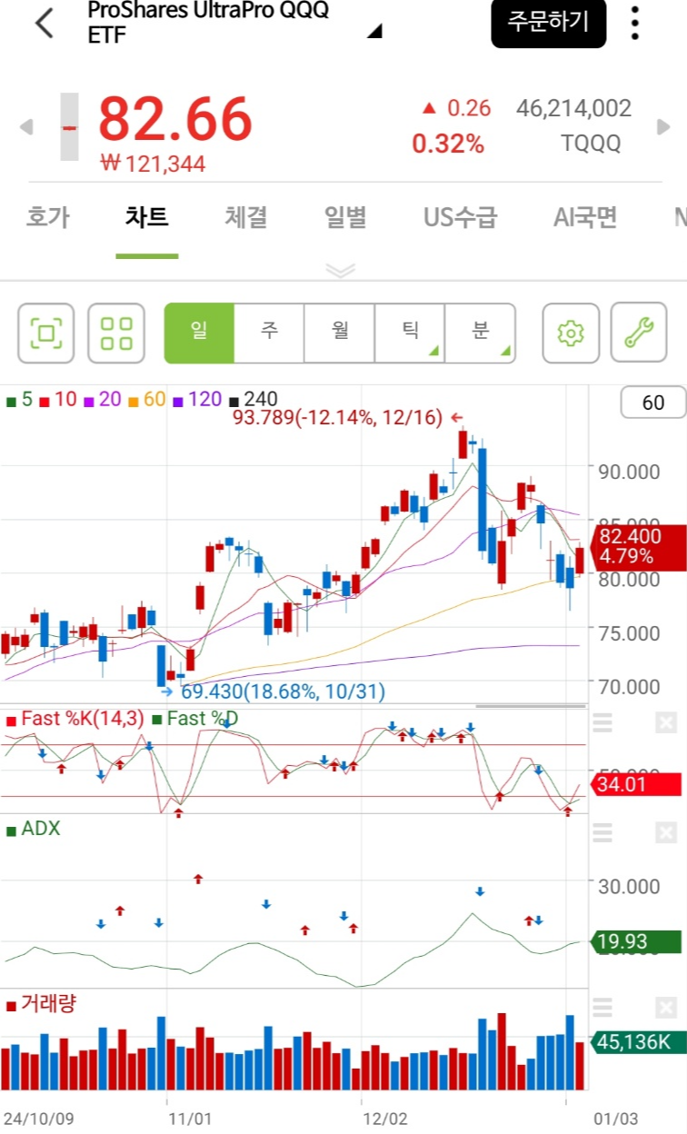This screenshot has height=1134, width=687.
Task: Open the multi-chart grid layout icon
Action: [116, 333]
